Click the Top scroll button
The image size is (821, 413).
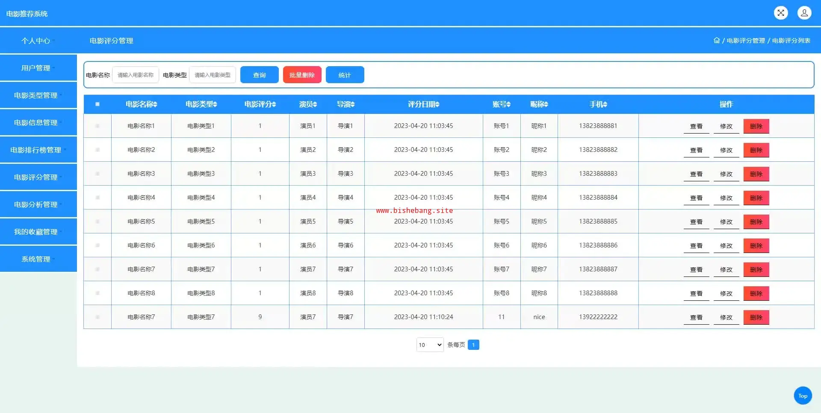coord(803,396)
